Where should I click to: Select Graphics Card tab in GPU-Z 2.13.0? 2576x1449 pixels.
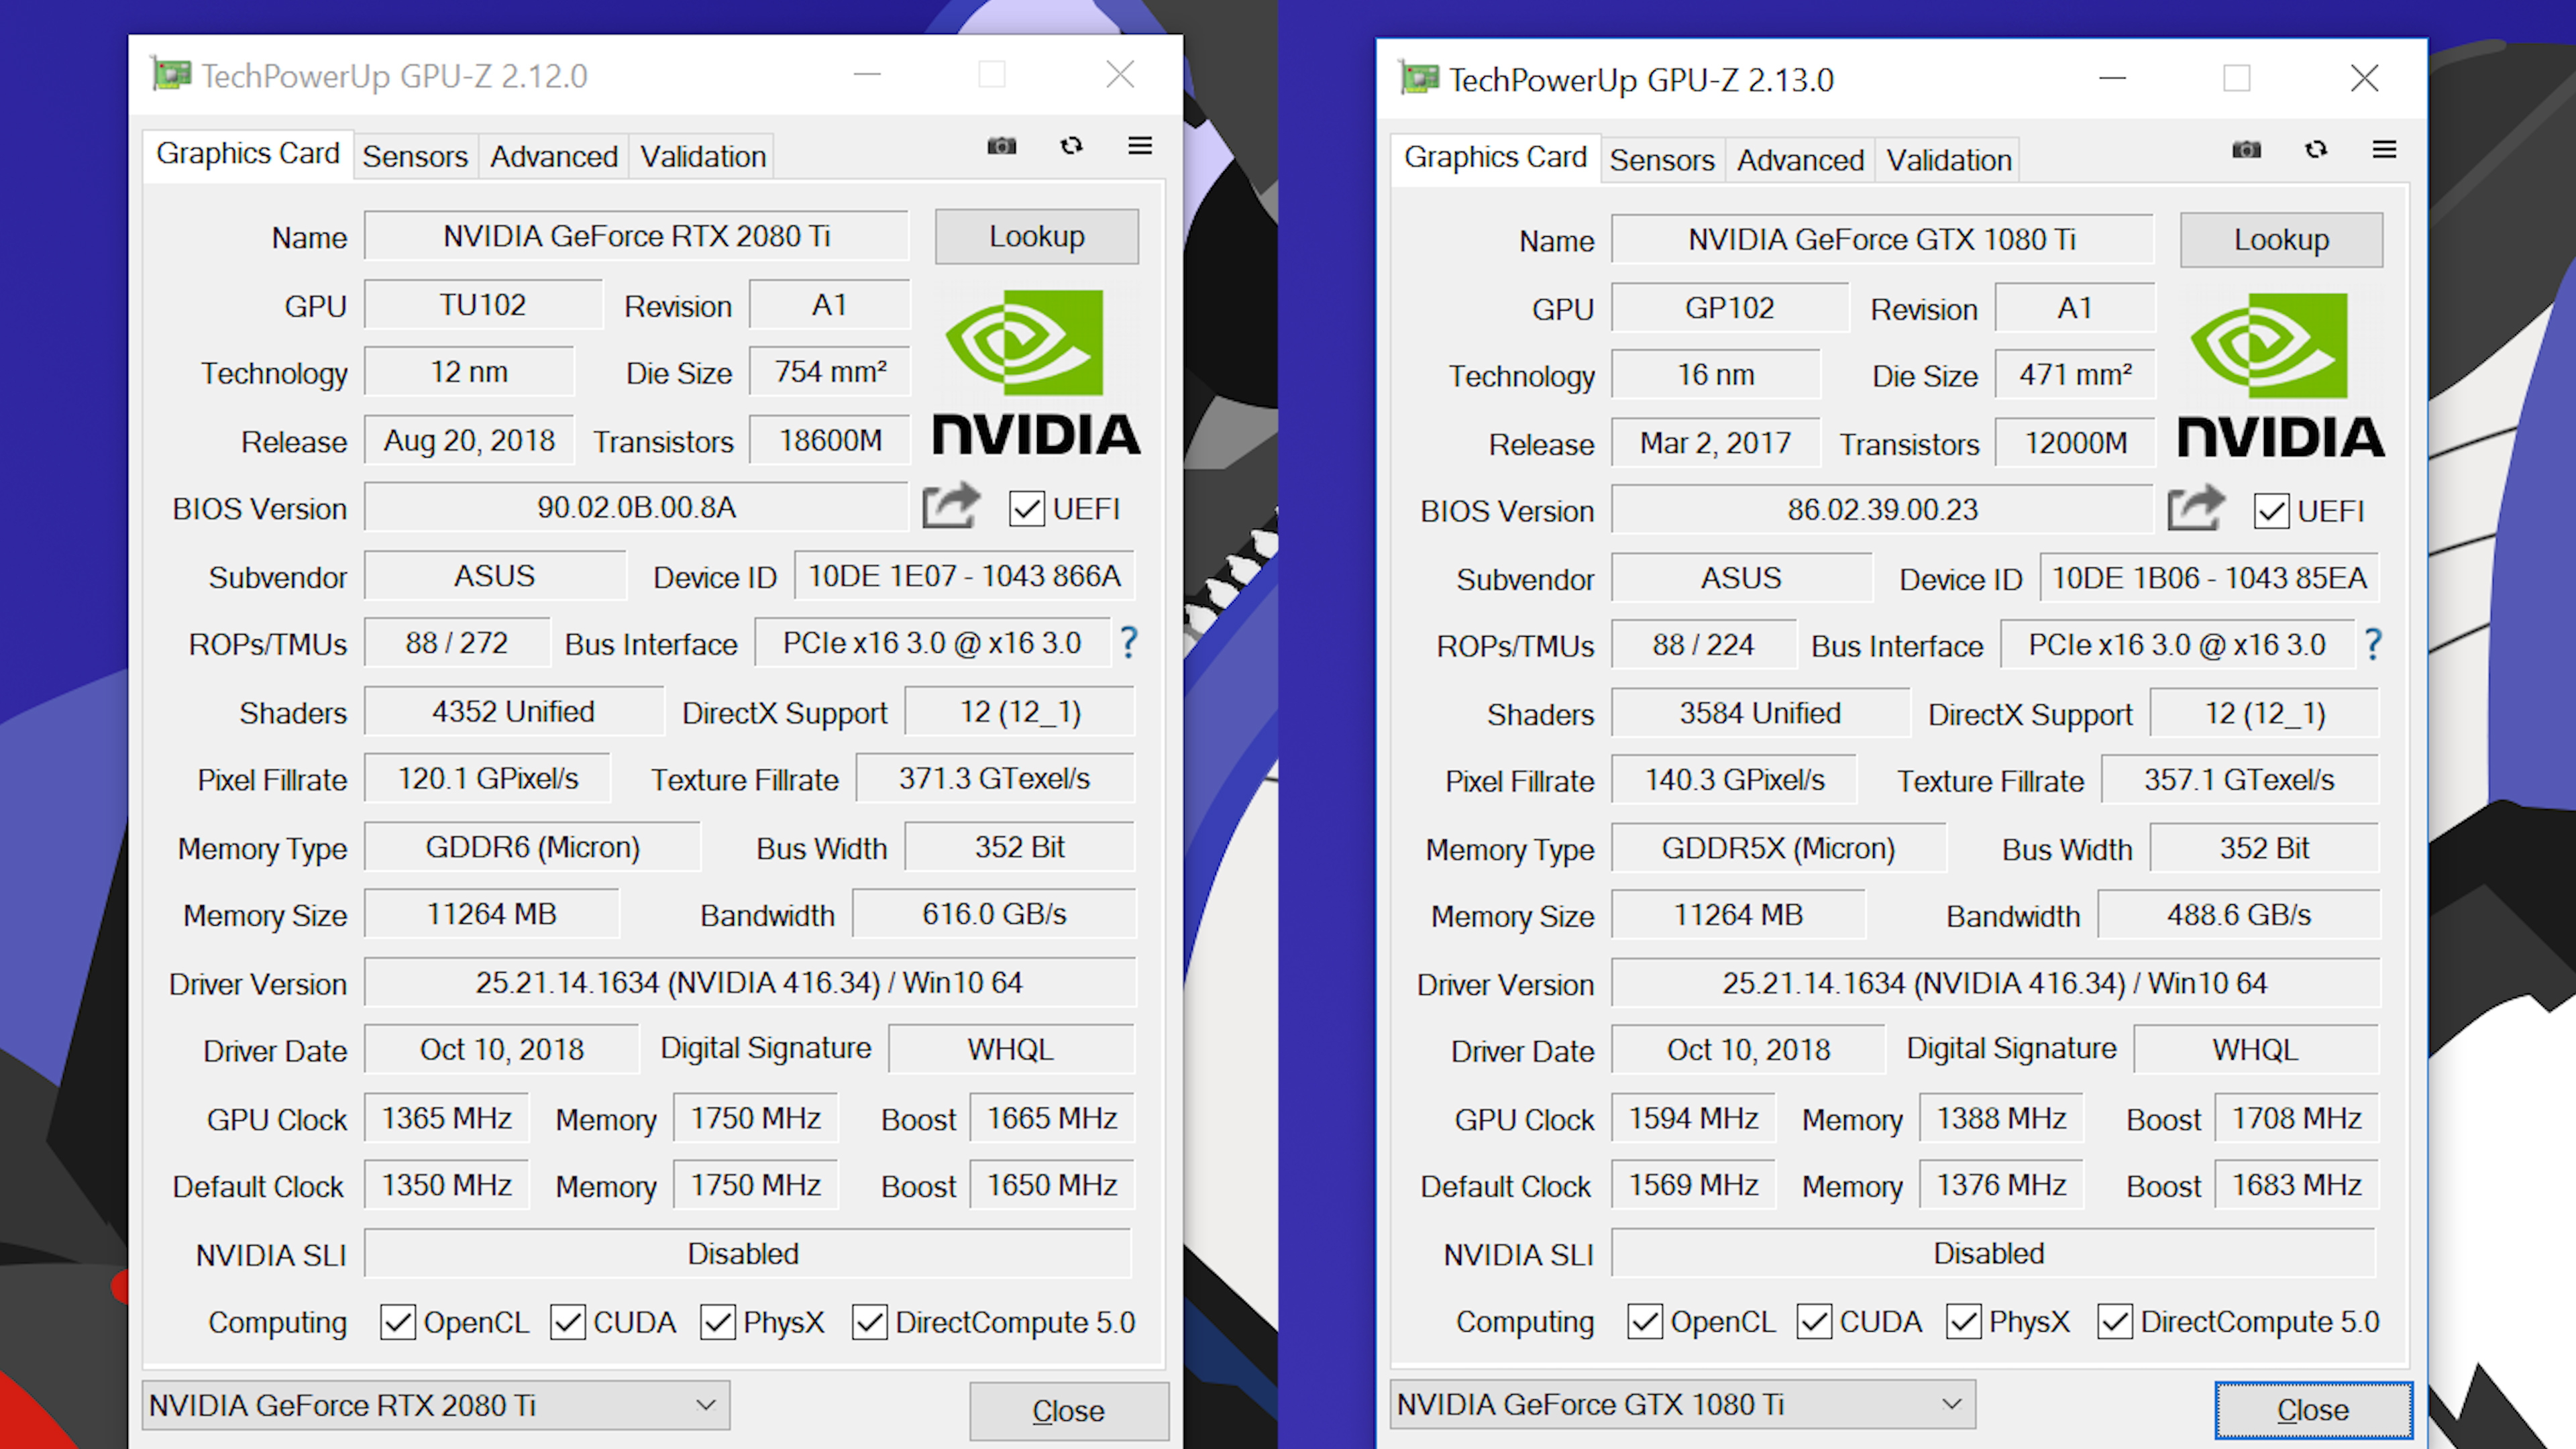(1495, 158)
